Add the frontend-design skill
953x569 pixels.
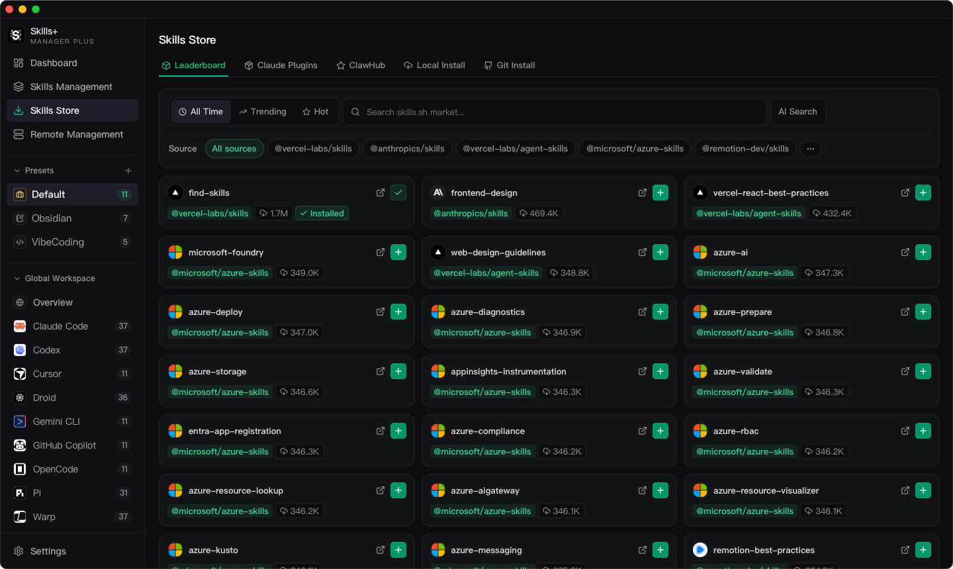click(x=660, y=193)
